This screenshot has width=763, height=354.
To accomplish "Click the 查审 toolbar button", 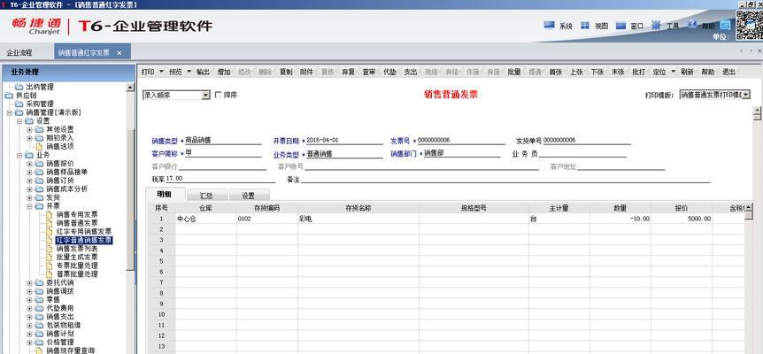I will (x=369, y=72).
